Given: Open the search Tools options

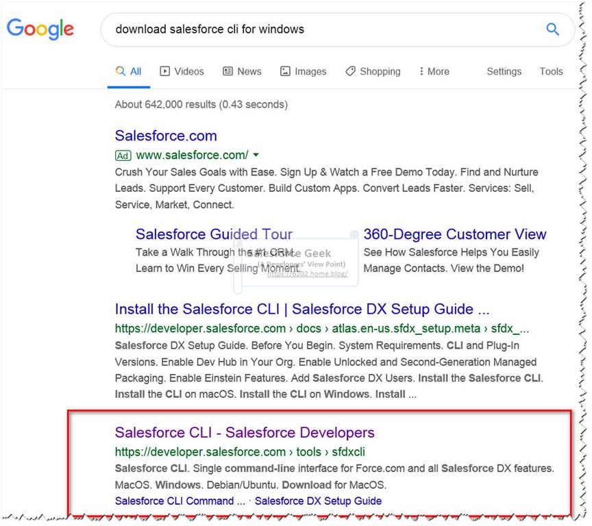Looking at the screenshot, I should 551,71.
